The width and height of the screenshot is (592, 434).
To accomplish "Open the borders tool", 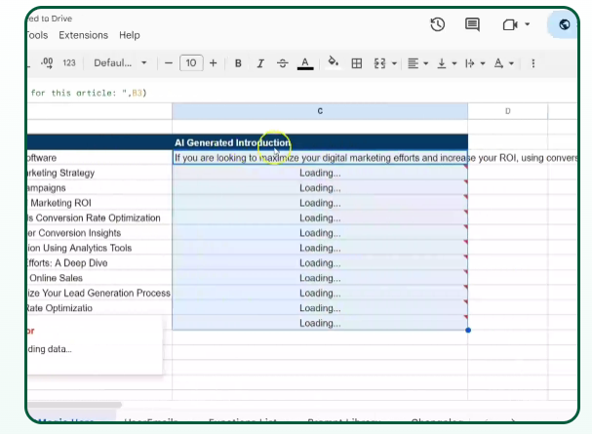I will (x=356, y=63).
